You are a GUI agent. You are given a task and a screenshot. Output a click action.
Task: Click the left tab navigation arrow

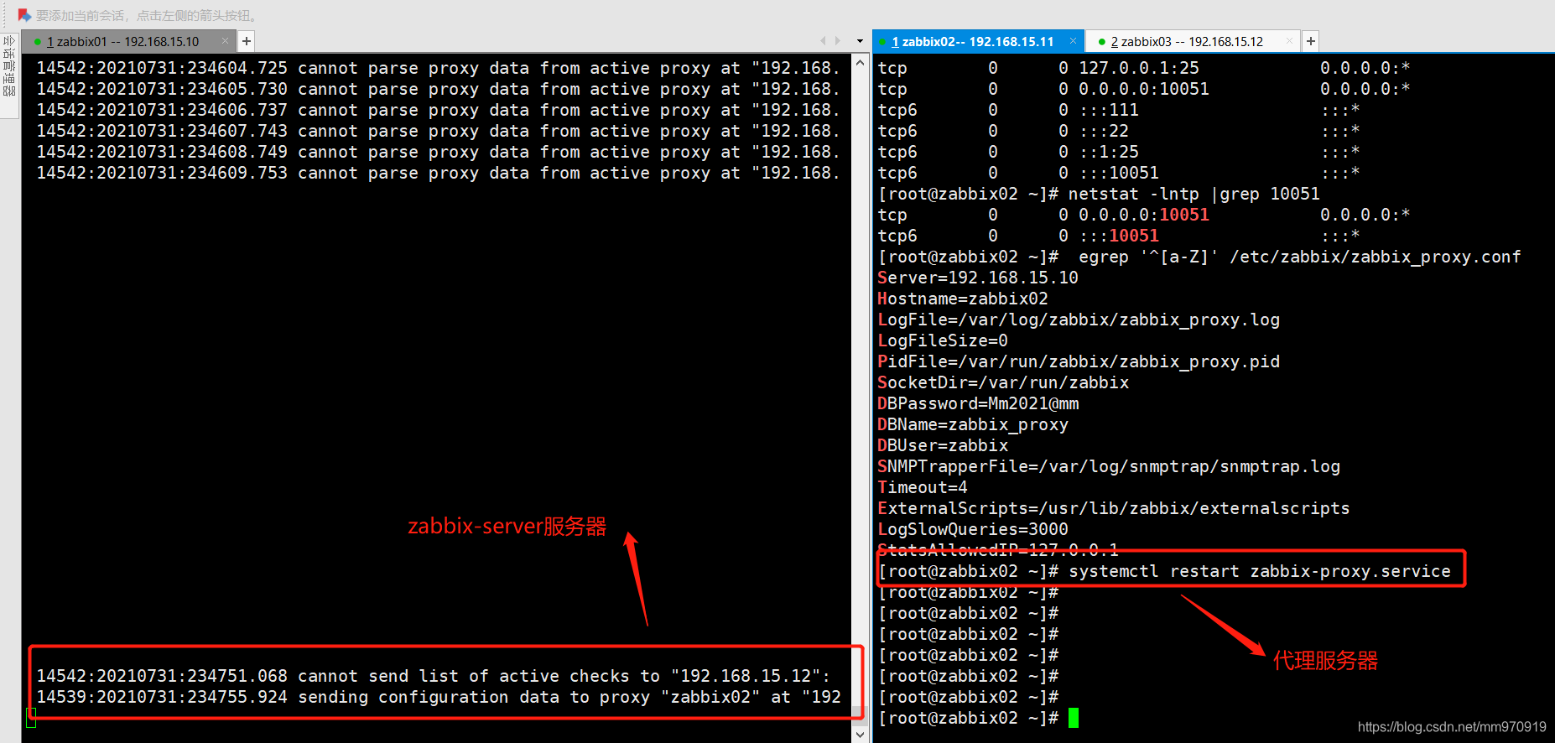coord(823,41)
